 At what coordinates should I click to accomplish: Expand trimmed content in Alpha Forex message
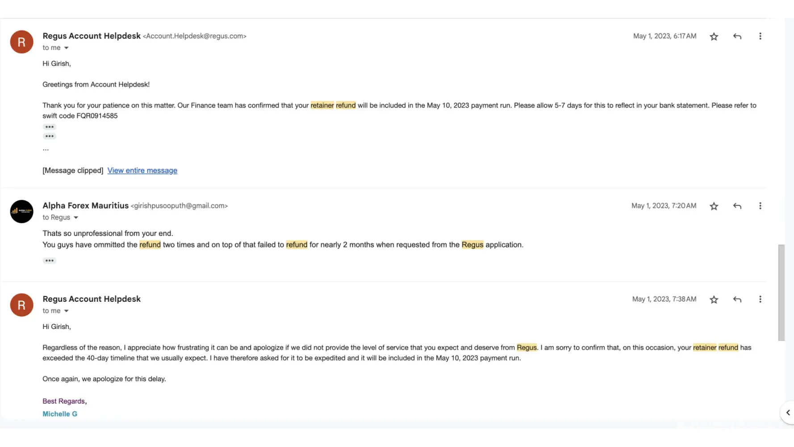coord(49,261)
